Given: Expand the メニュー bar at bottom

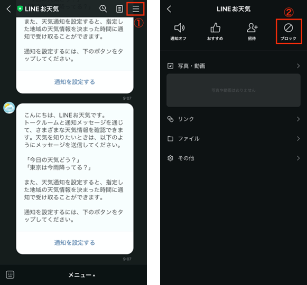Looking at the screenshot, I should click(82, 275).
